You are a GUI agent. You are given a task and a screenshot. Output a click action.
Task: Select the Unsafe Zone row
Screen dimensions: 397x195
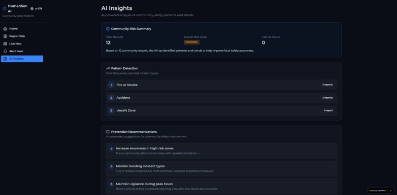(222, 111)
